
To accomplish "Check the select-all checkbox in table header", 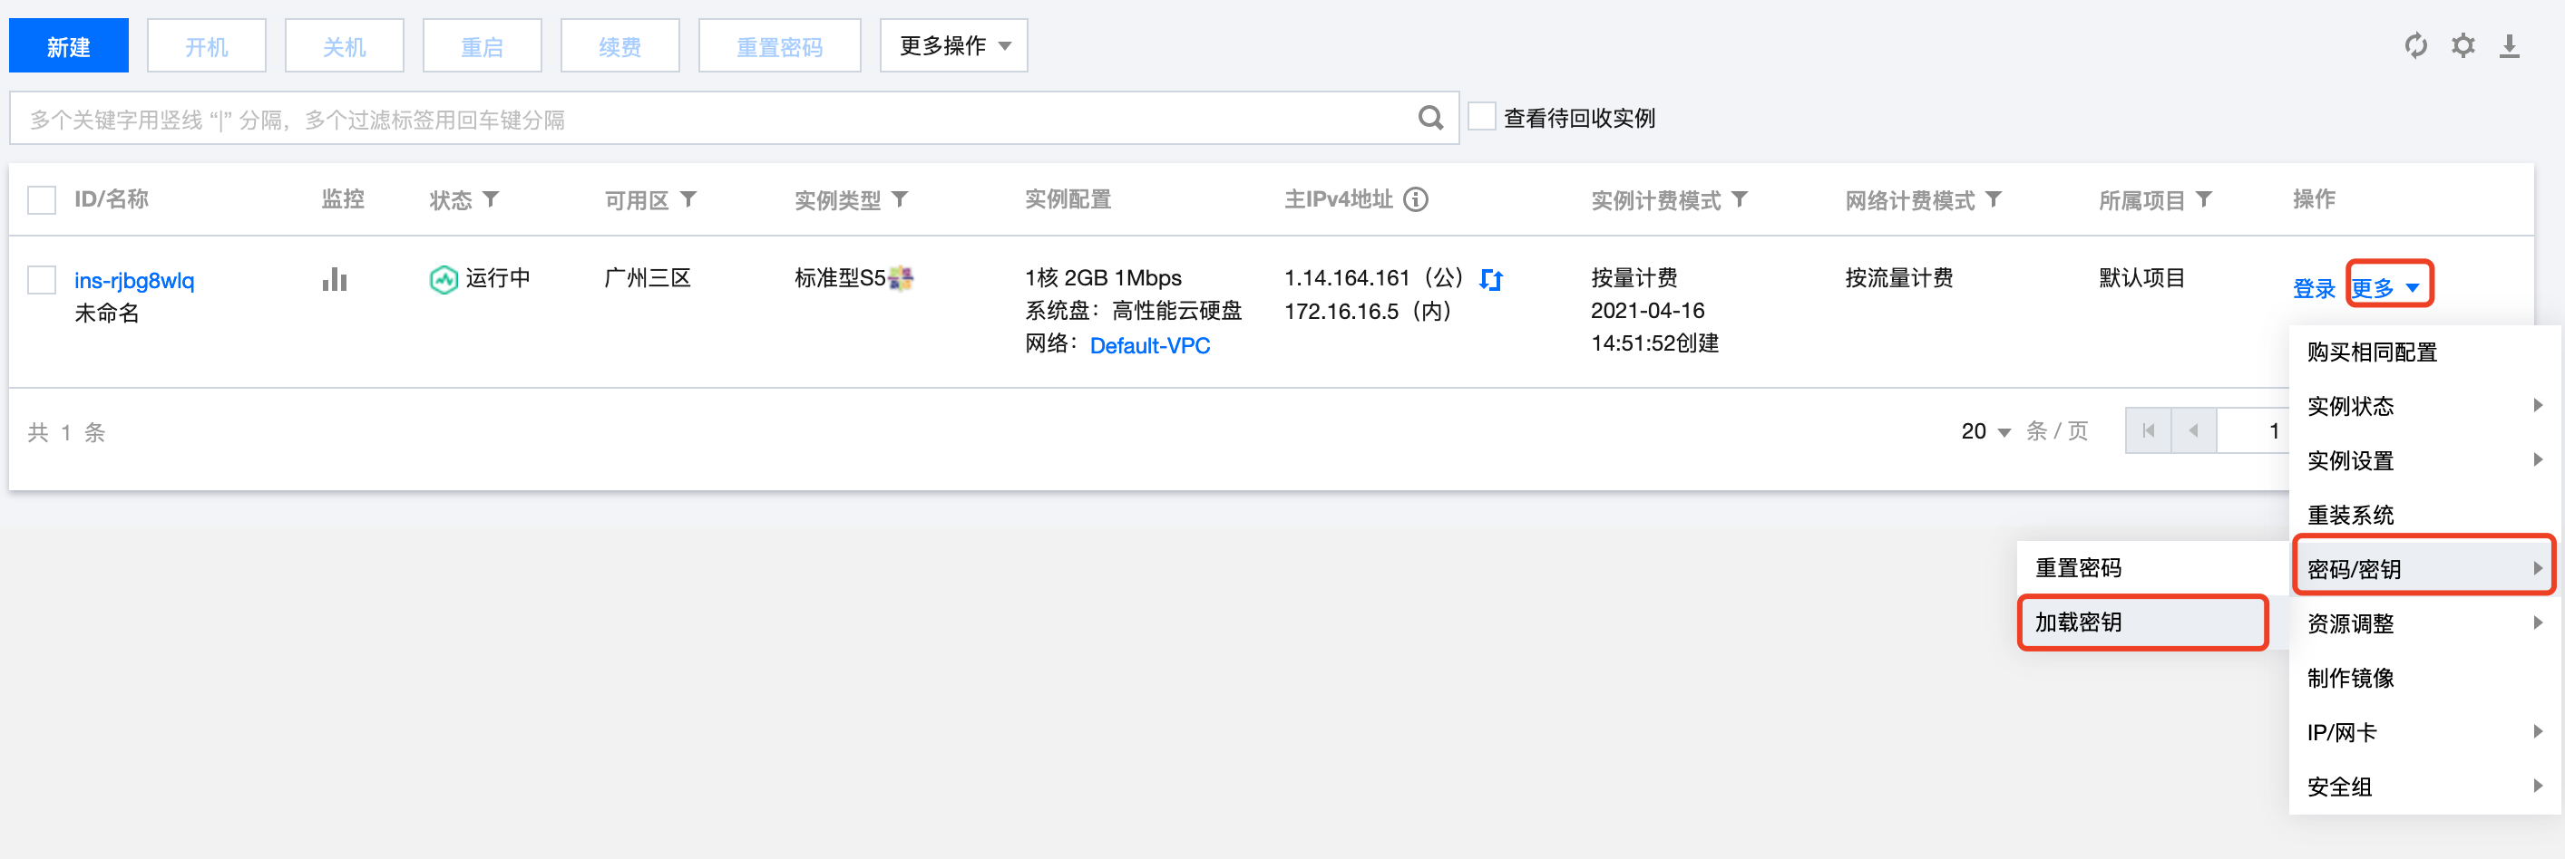I will (42, 200).
